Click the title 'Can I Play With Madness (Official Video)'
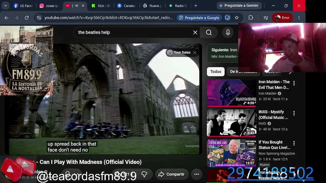The width and height of the screenshot is (326, 183). pyautogui.click(x=90, y=162)
